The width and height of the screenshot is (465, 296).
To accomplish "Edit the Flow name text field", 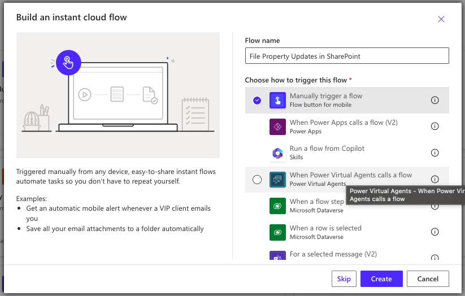I will click(347, 56).
